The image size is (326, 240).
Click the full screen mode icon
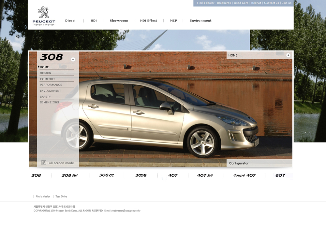[44, 163]
